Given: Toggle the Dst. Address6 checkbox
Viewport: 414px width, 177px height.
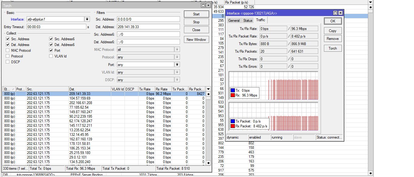Looking at the screenshot, I should point(51,45).
